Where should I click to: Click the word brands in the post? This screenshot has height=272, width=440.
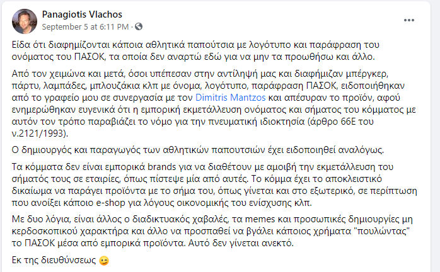tap(161, 167)
